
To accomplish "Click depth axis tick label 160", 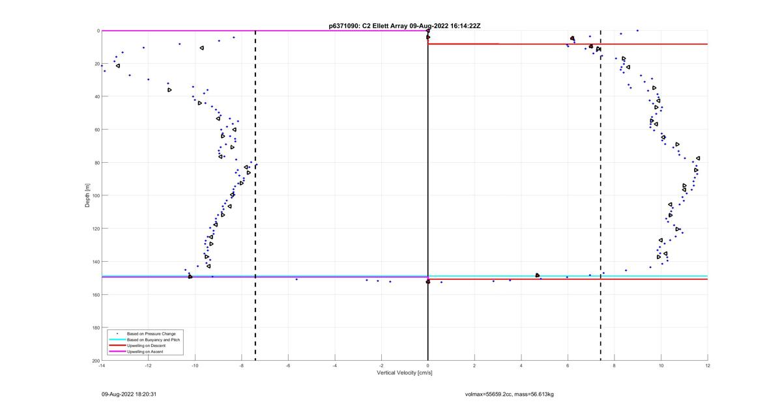I will tap(96, 294).
